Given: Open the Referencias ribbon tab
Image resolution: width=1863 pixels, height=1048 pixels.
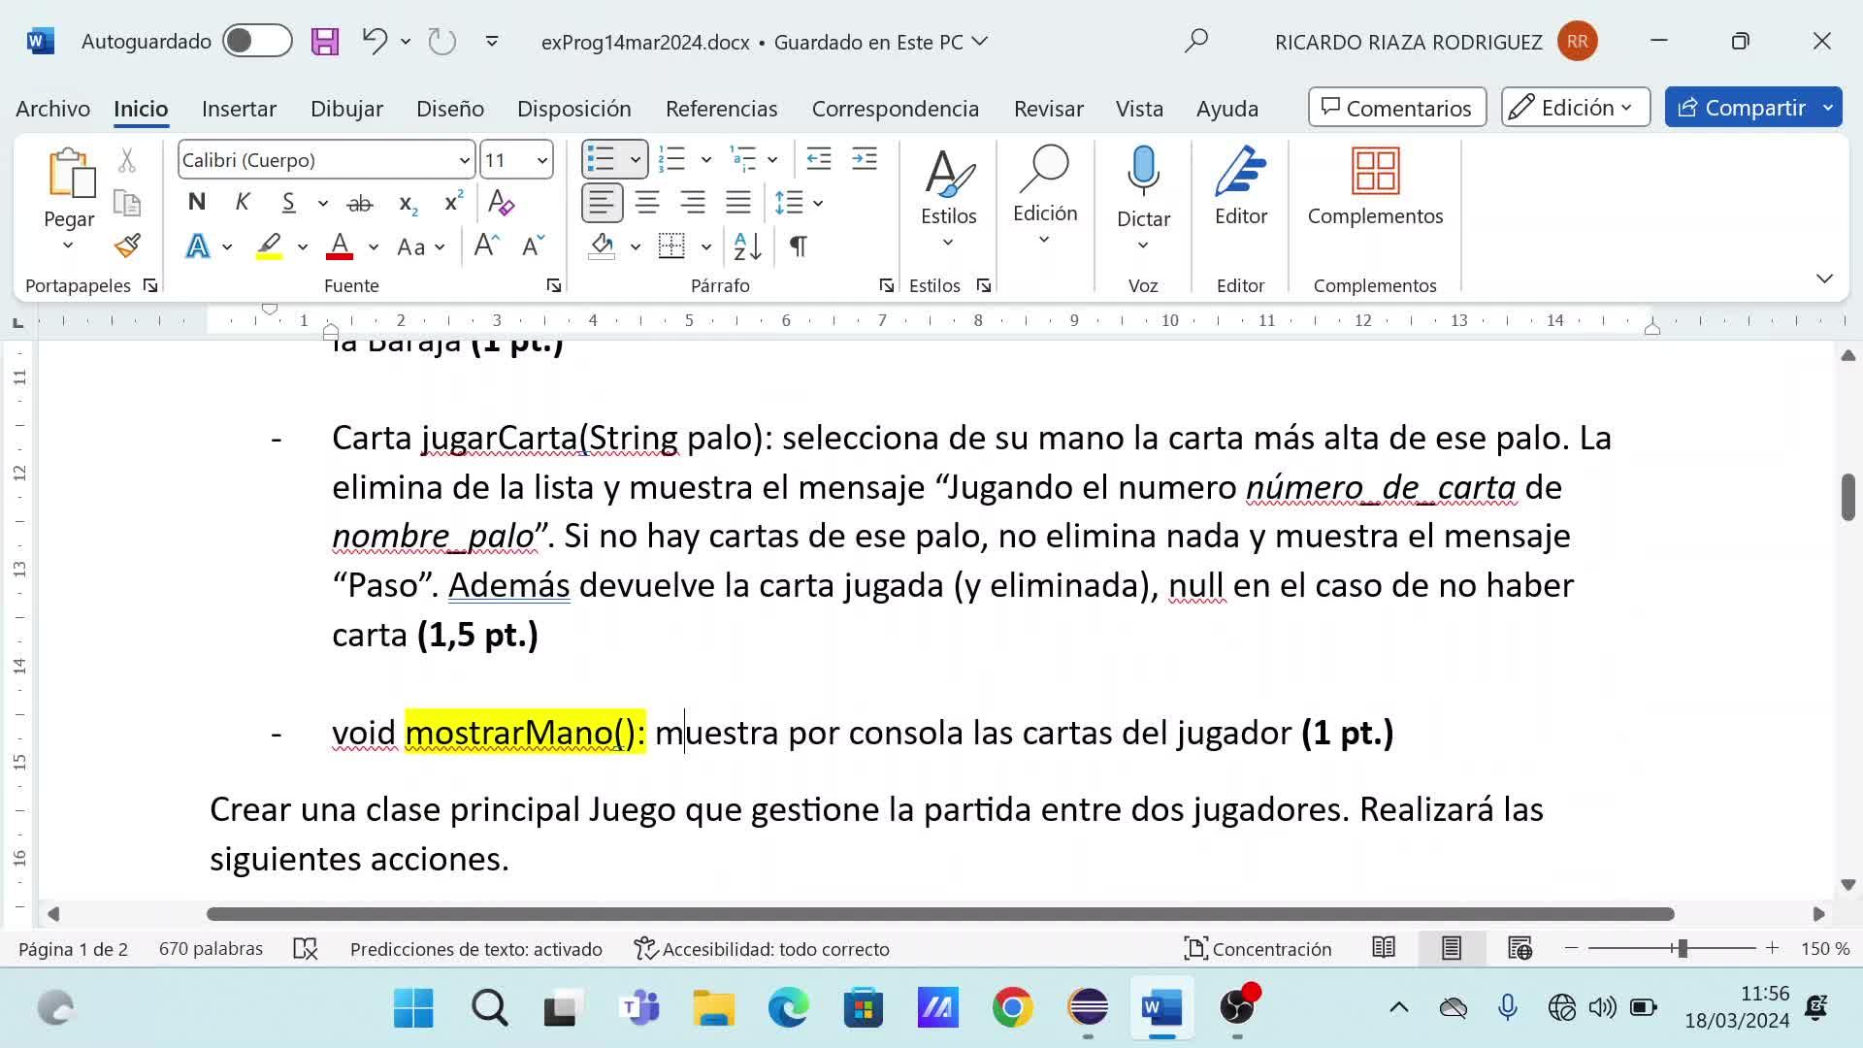Looking at the screenshot, I should [x=721, y=109].
